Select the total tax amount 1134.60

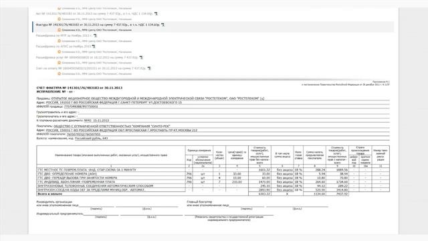pyautogui.click(x=319, y=194)
